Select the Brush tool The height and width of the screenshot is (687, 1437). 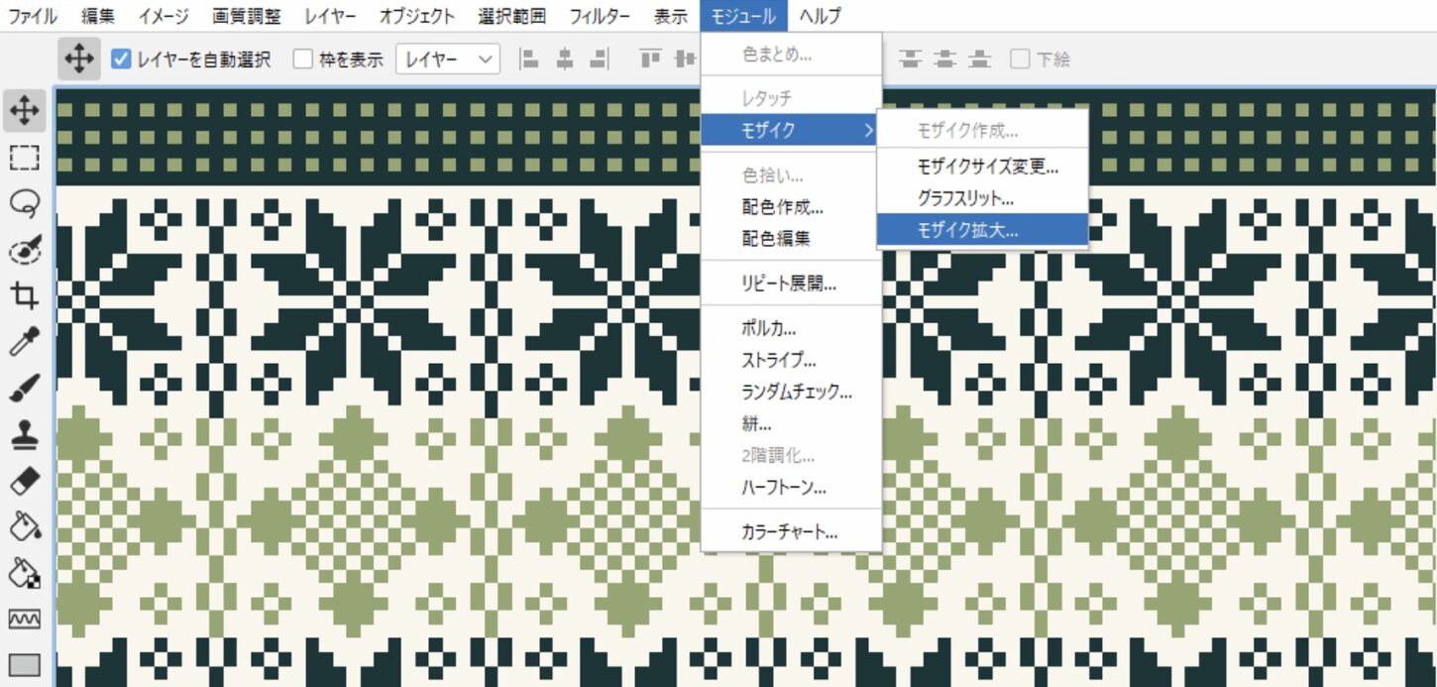click(25, 388)
